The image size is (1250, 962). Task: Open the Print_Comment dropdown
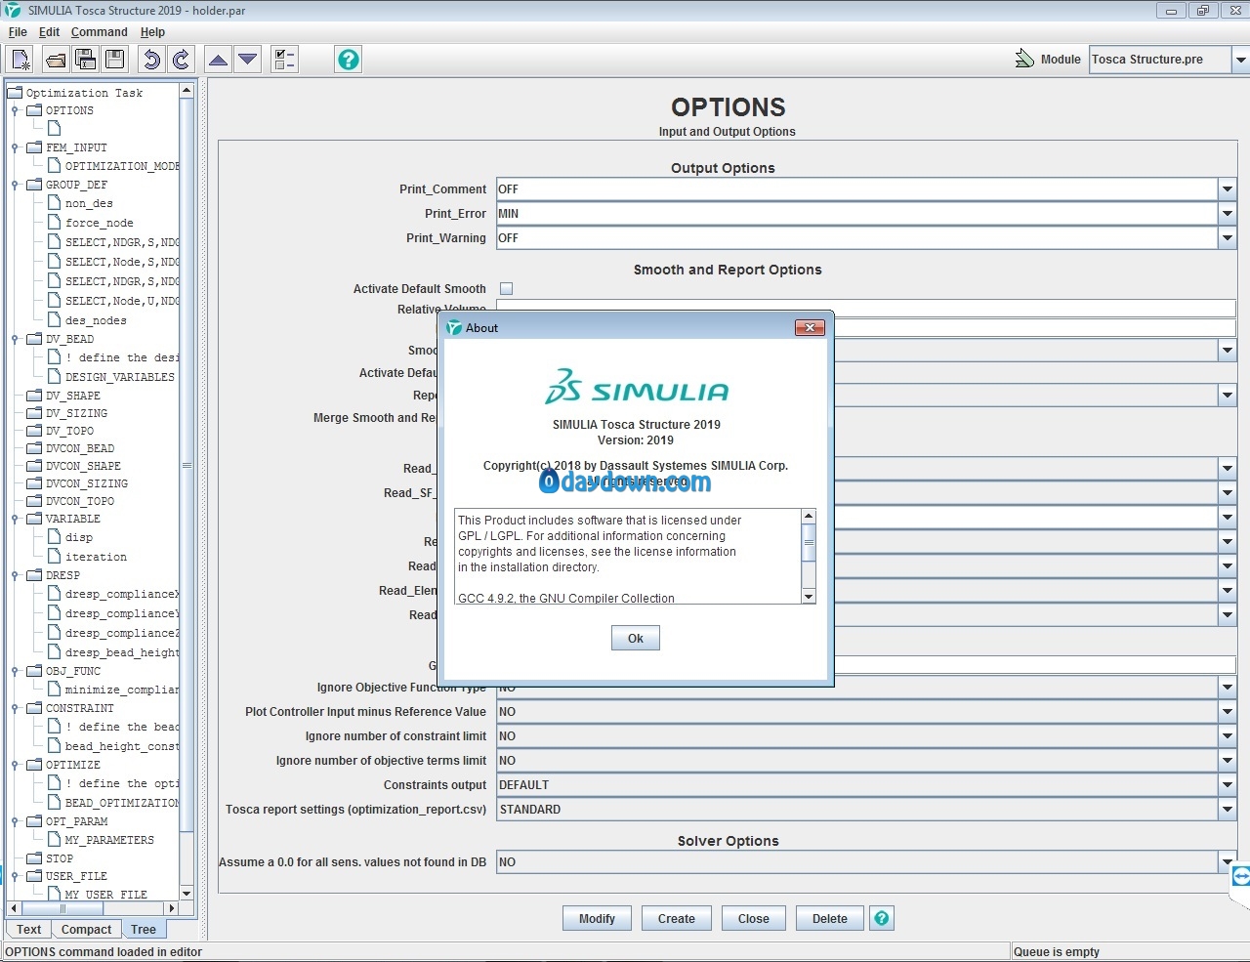[1227, 189]
